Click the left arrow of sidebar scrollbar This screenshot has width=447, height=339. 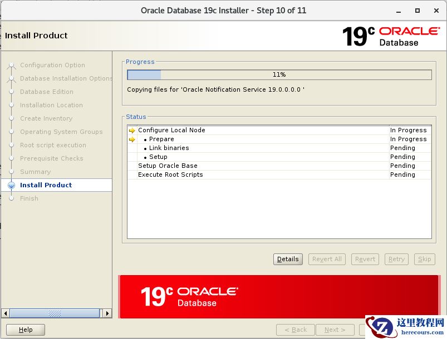click(6, 313)
